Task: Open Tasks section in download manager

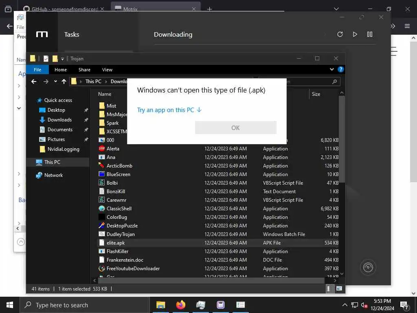Action: pos(72,35)
